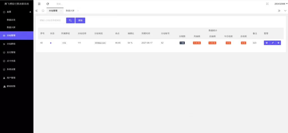The height and width of the screenshot is (133, 288).
Task: Expand the tab options chevron menu
Action: coord(285,11)
